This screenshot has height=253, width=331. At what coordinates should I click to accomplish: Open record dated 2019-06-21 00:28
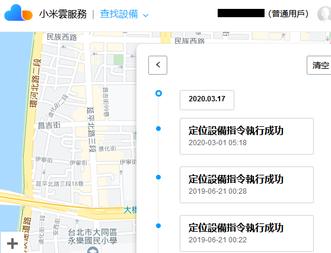pos(247,185)
